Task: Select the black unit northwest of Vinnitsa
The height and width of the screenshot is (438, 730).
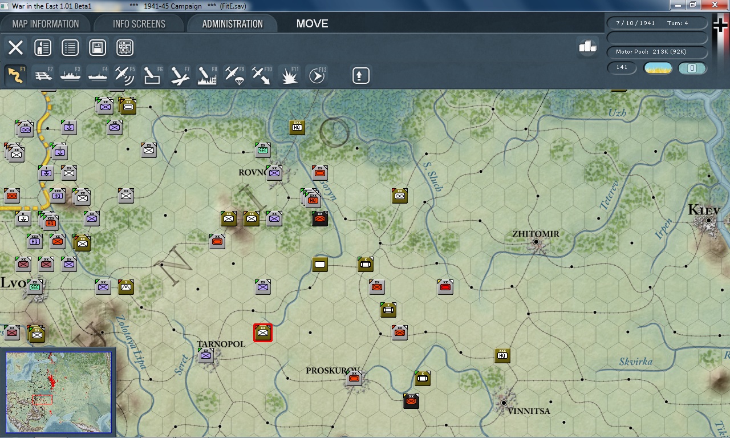Action: [411, 401]
